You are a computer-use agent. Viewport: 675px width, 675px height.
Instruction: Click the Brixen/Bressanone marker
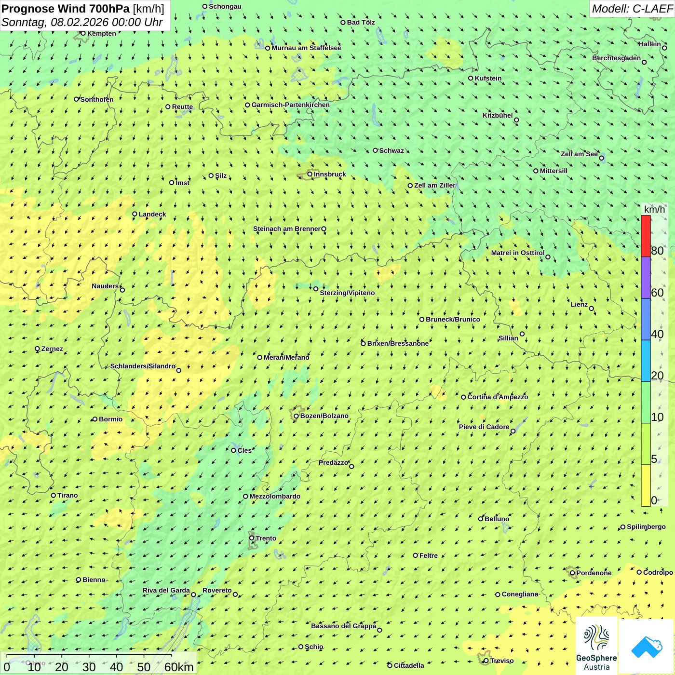click(363, 343)
